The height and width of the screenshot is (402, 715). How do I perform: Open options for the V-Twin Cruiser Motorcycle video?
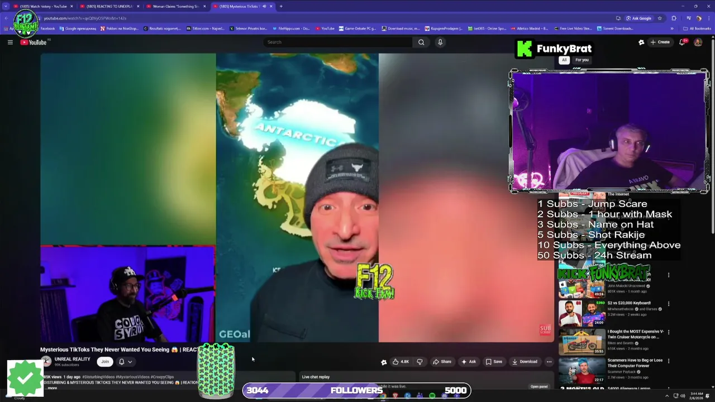(669, 332)
